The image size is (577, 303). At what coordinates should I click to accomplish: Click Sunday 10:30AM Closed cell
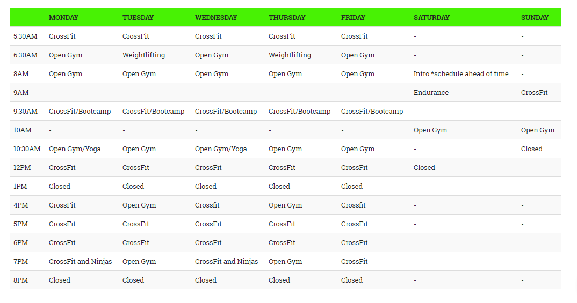coord(531,149)
